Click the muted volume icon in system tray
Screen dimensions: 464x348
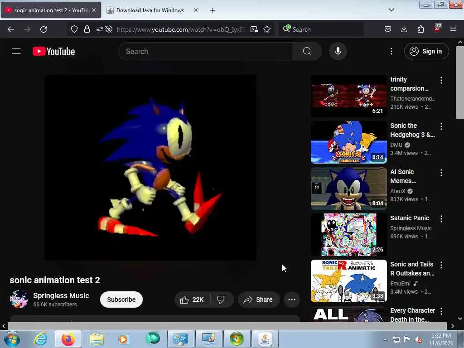tap(418, 339)
